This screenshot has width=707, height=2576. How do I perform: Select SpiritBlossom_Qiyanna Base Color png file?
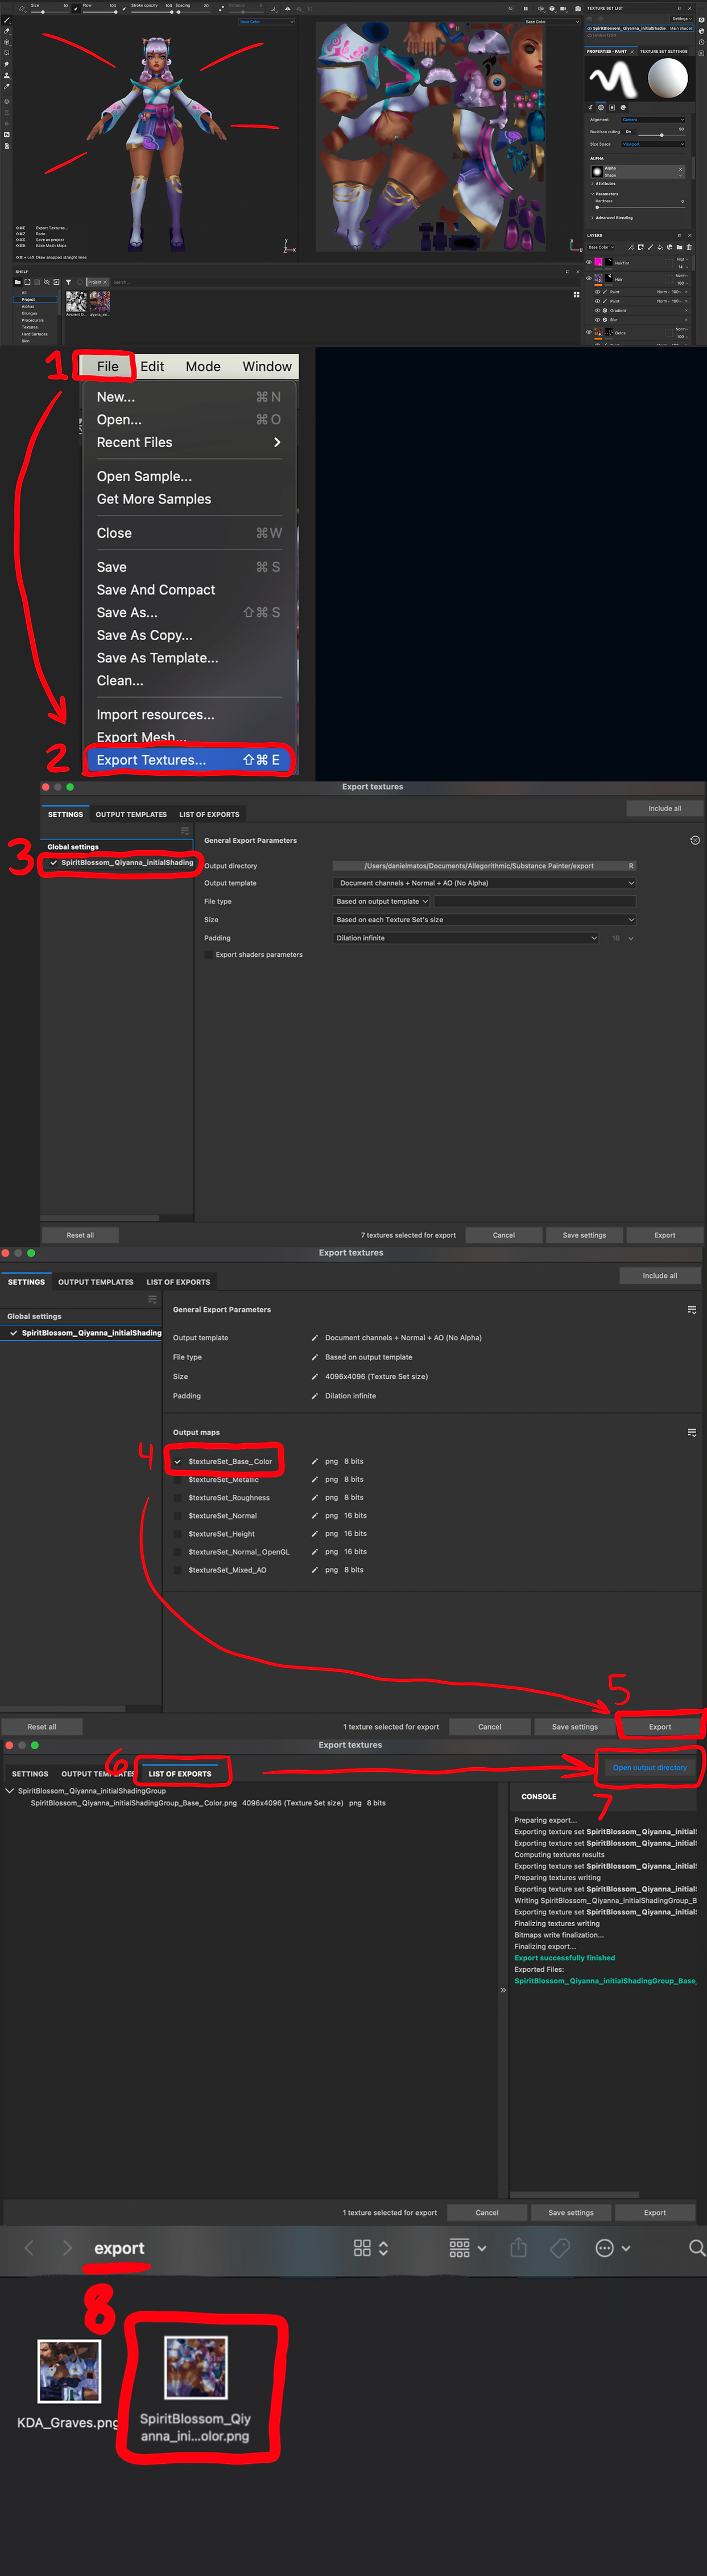tap(196, 2367)
